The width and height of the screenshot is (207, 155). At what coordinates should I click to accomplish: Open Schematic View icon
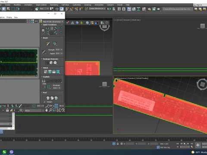[x=138, y=9]
